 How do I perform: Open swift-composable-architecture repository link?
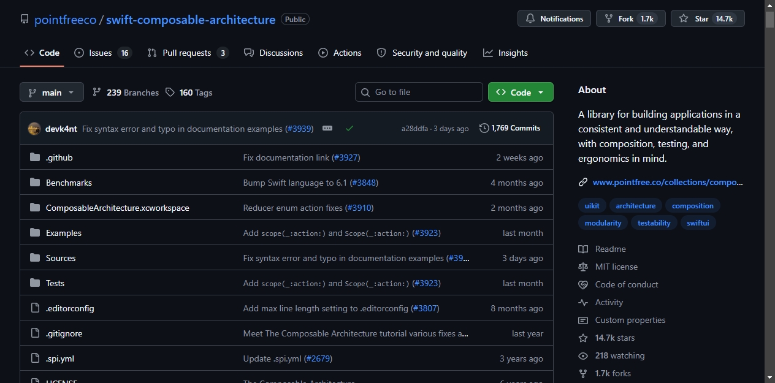click(x=191, y=20)
